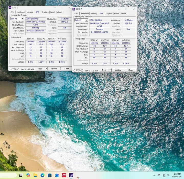The width and height of the screenshot is (184, 179).
Task: Open File Explorer from the taskbar
Action: point(35,175)
